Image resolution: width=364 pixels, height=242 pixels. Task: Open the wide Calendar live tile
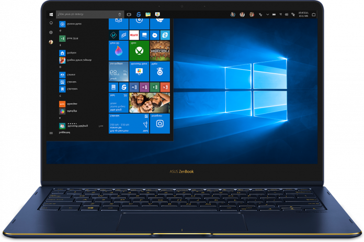point(129,124)
